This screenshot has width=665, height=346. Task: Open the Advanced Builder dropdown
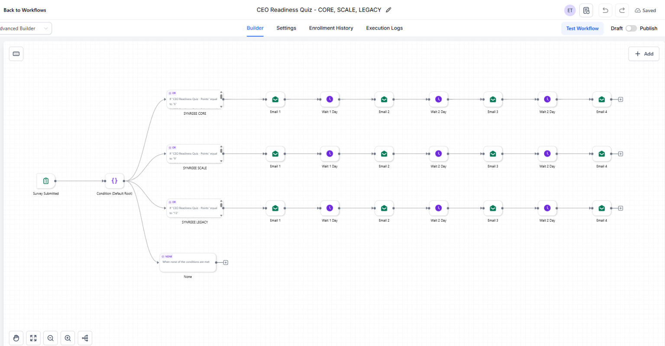(25, 29)
